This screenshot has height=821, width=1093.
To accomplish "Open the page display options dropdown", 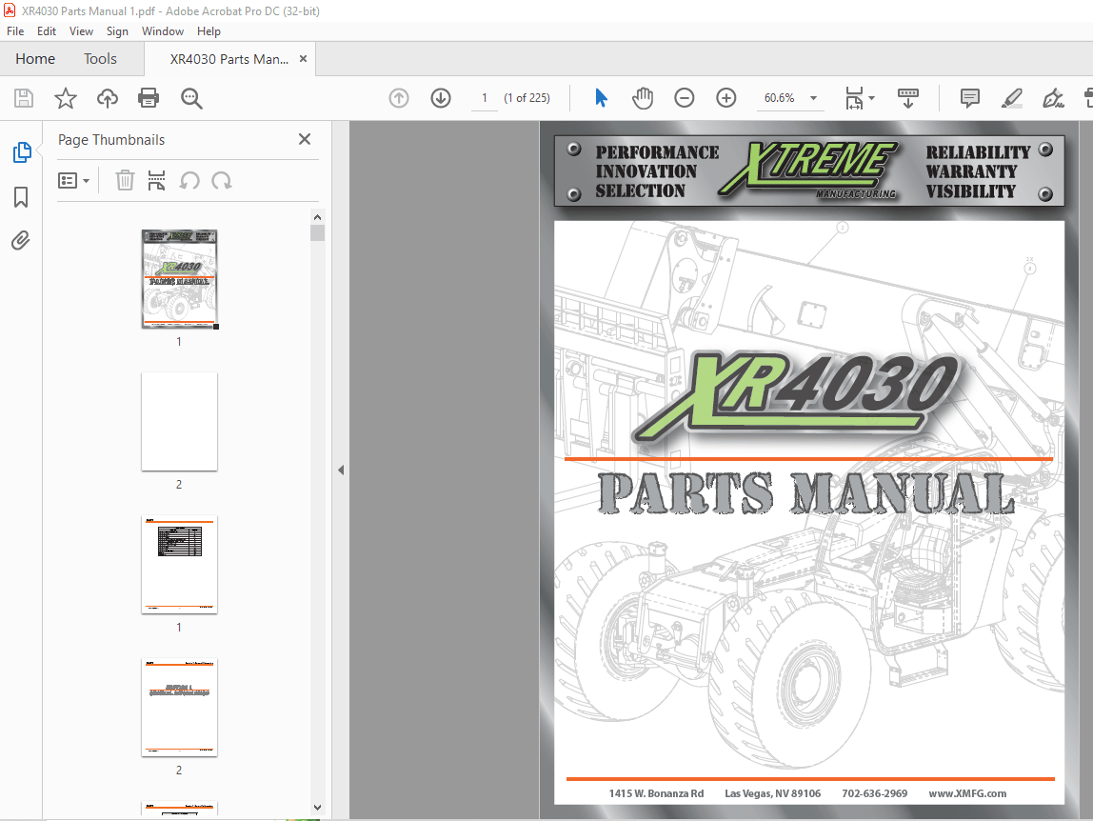I will [860, 98].
